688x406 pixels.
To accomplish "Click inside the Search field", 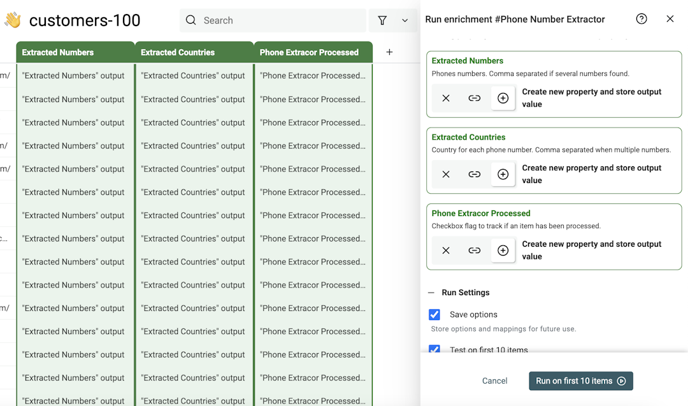I will (274, 20).
